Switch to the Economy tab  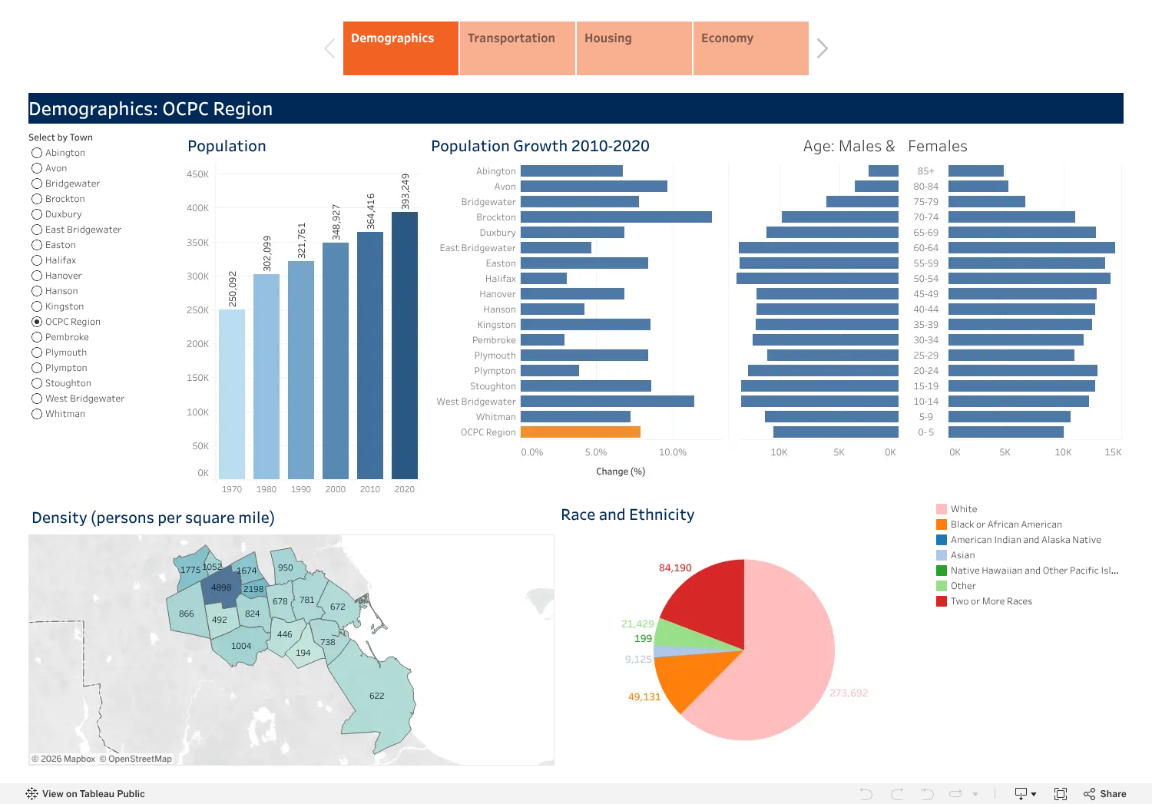point(751,48)
